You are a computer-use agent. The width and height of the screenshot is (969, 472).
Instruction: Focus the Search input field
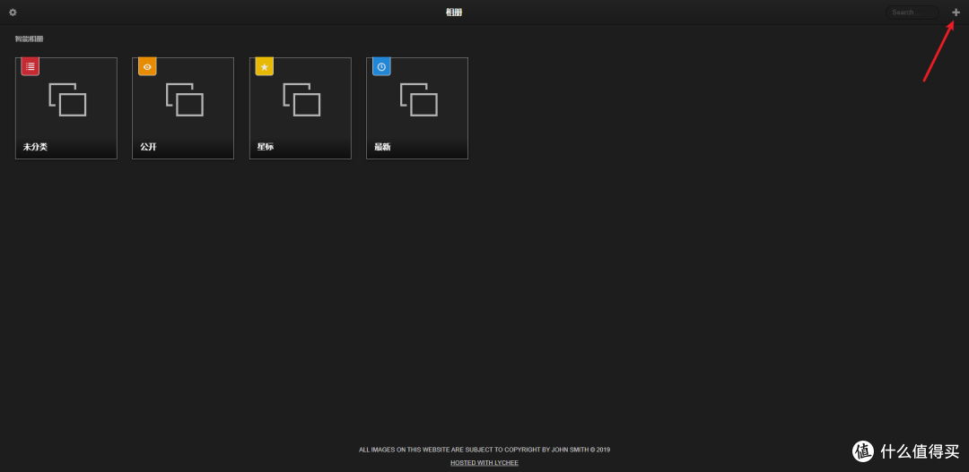click(911, 13)
